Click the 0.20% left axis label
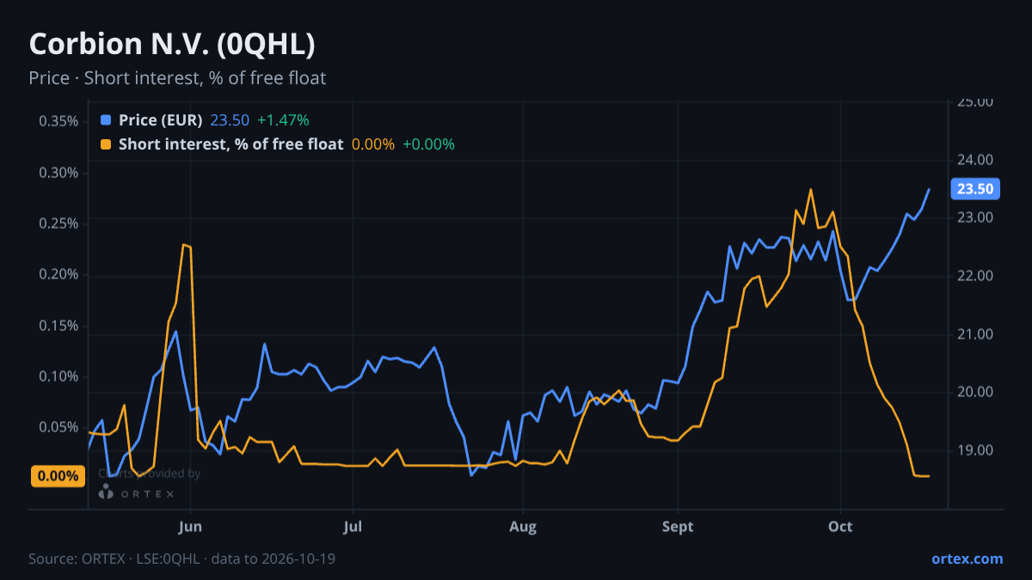Screen dimensions: 1032x580 pos(58,275)
